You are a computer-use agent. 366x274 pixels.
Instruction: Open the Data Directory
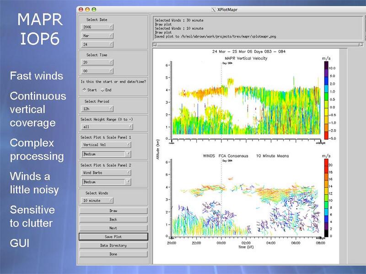[113, 245]
